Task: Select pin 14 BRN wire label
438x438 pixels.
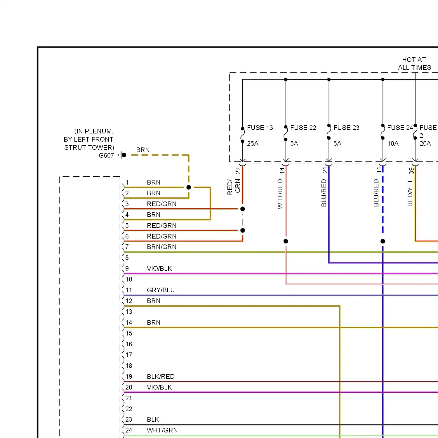Action: tap(154, 322)
